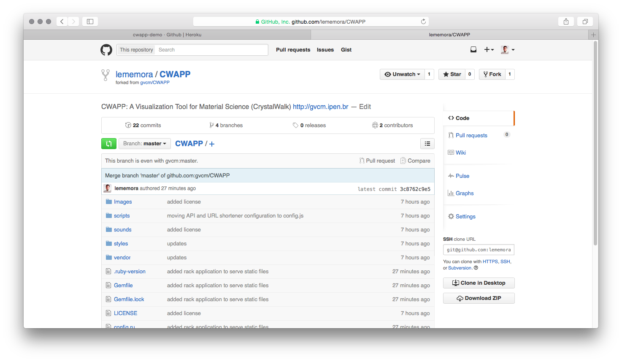Screen dimensions: 622x362
Task: Click the lememora owner link
Action: [134, 74]
